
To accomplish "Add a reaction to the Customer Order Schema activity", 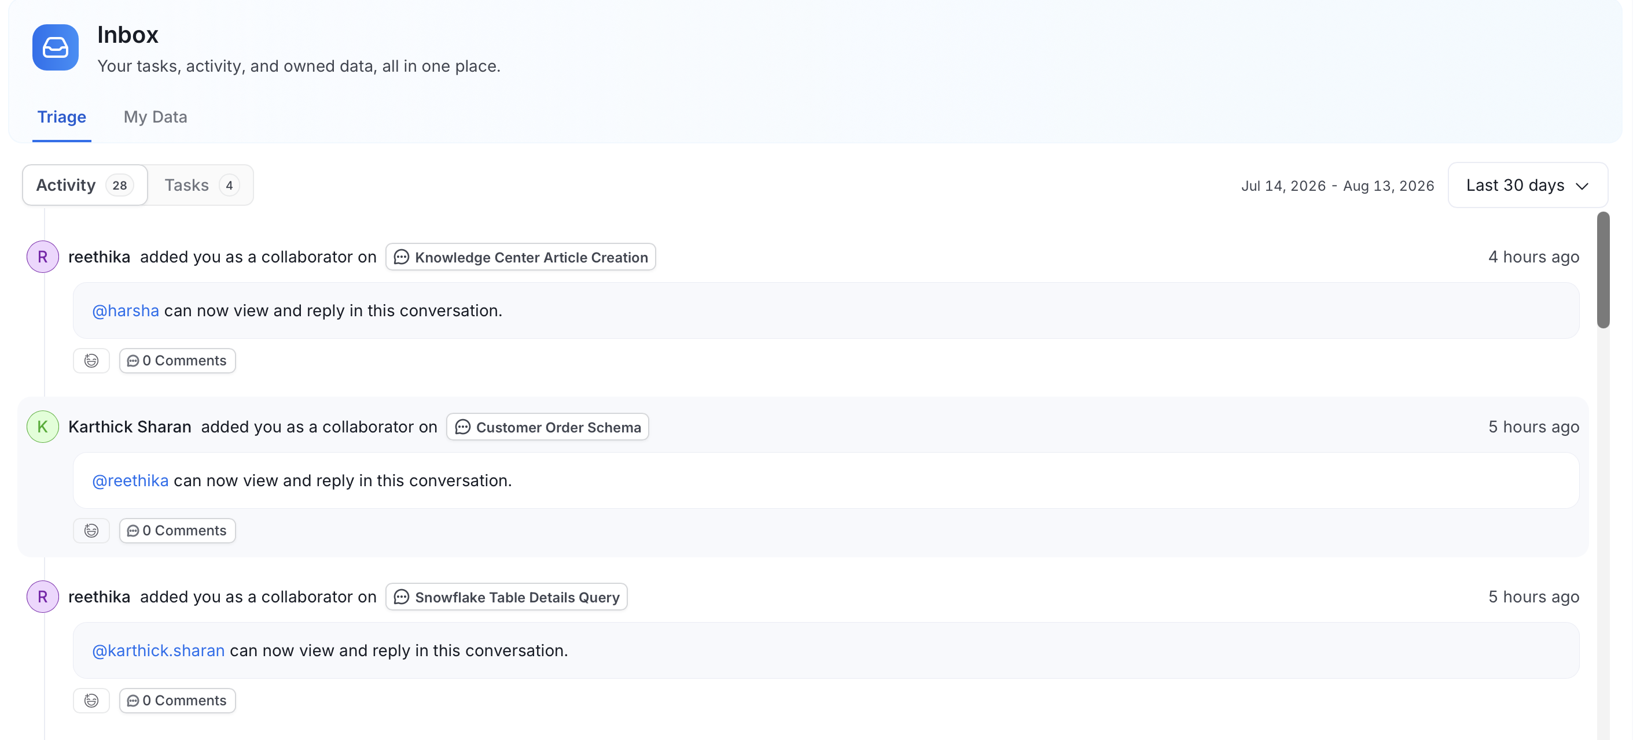I will [91, 530].
